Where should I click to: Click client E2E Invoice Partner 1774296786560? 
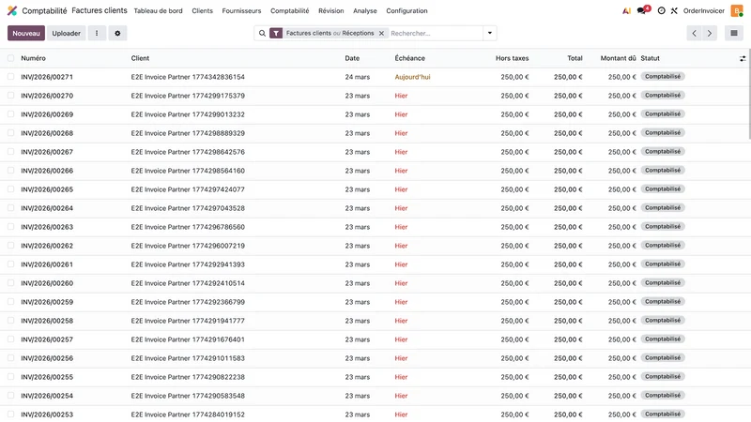188,227
